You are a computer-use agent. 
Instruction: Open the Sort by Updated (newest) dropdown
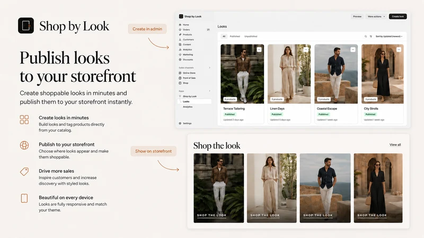(389, 36)
